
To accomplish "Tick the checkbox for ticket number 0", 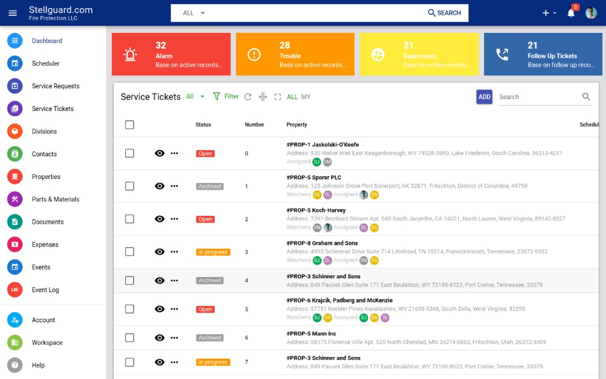I will point(130,153).
